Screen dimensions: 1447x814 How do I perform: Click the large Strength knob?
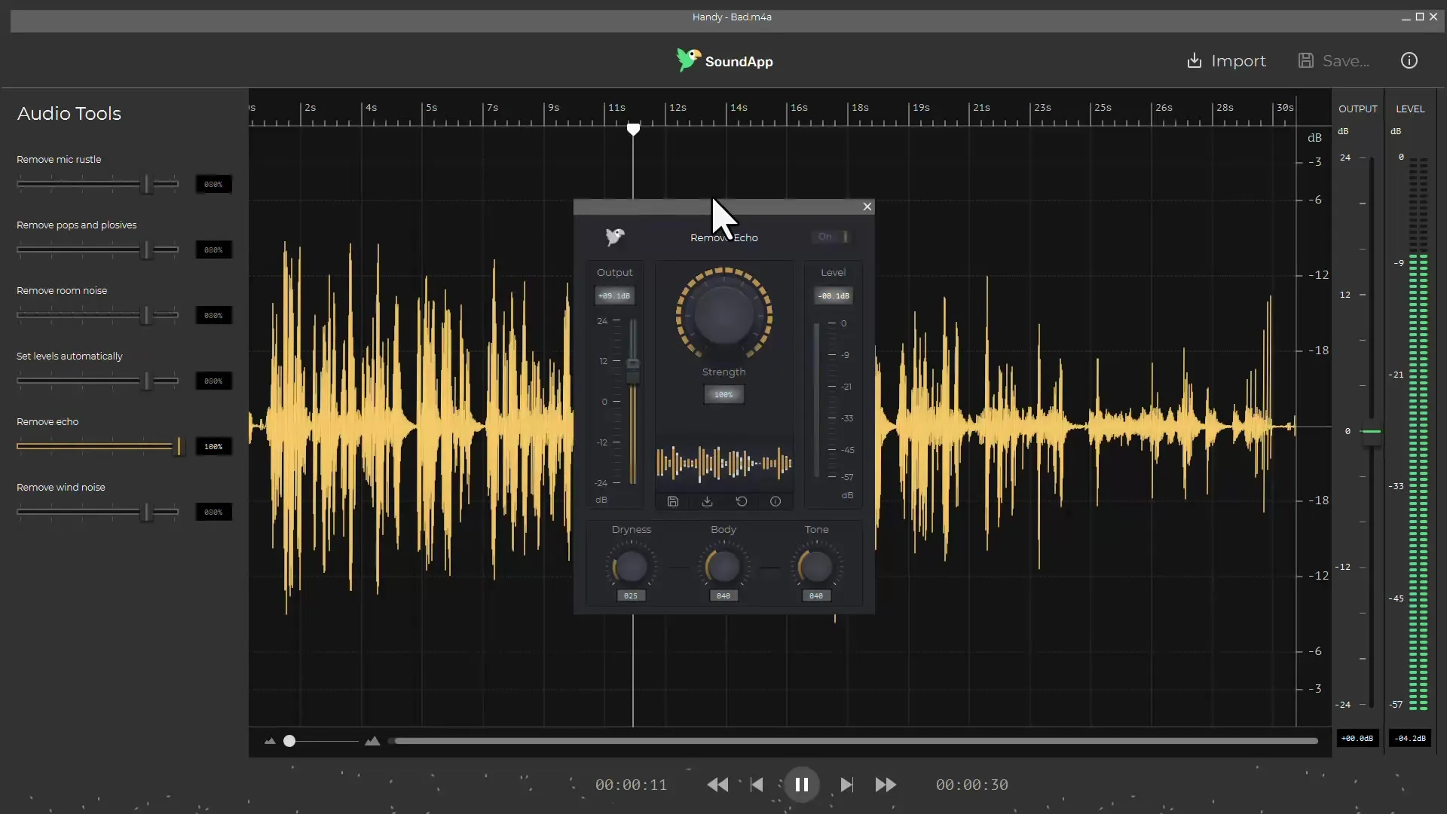723,314
